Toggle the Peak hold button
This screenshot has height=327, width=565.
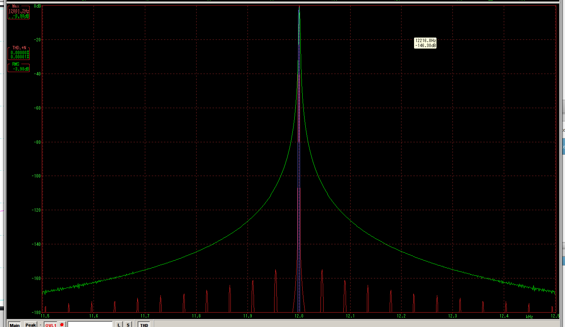31,325
